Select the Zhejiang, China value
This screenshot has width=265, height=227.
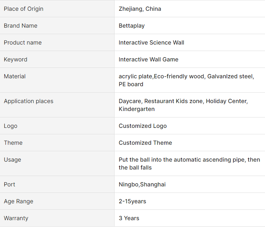point(140,9)
